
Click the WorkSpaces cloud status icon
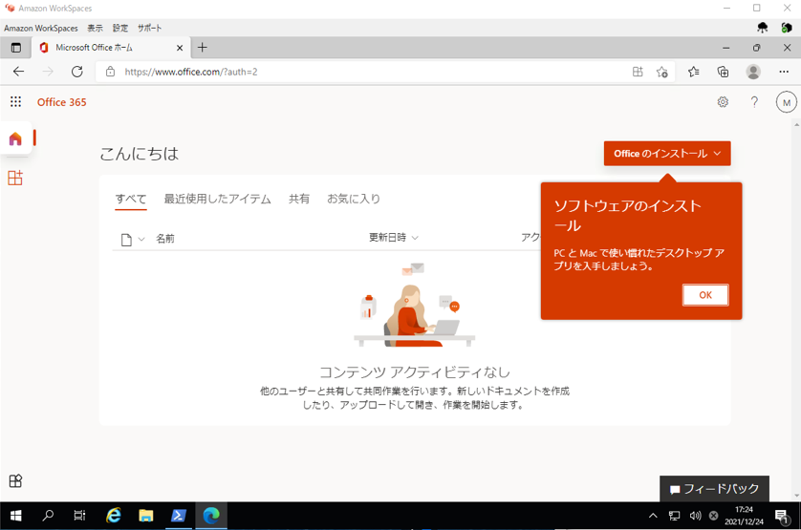point(762,28)
